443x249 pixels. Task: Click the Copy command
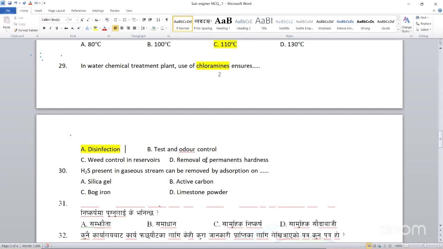click(x=19, y=24)
